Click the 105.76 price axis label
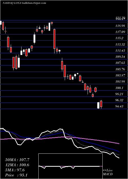128x179 pixels. click(120, 69)
